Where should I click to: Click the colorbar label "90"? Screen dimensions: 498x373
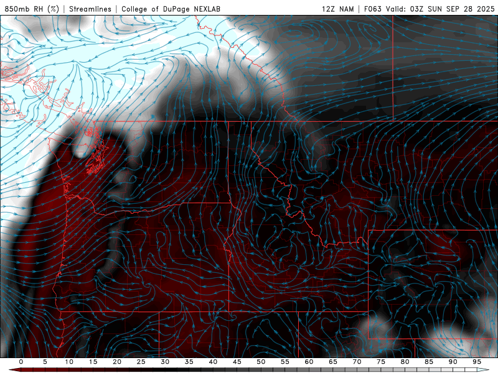pyautogui.click(x=453, y=362)
